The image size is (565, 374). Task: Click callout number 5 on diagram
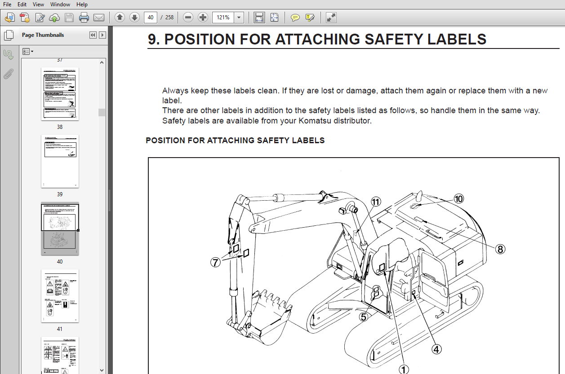pos(364,317)
